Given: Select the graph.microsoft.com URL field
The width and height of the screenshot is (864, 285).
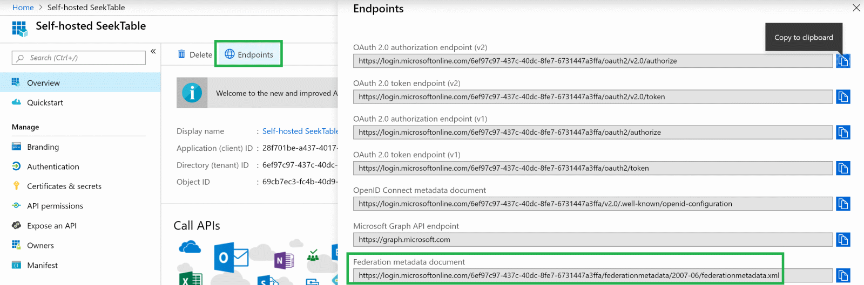Looking at the screenshot, I should [x=593, y=240].
